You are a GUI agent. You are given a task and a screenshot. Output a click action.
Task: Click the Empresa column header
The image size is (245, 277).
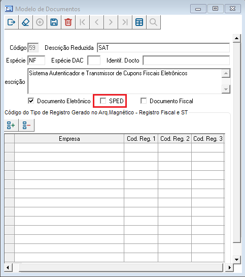coord(69,139)
